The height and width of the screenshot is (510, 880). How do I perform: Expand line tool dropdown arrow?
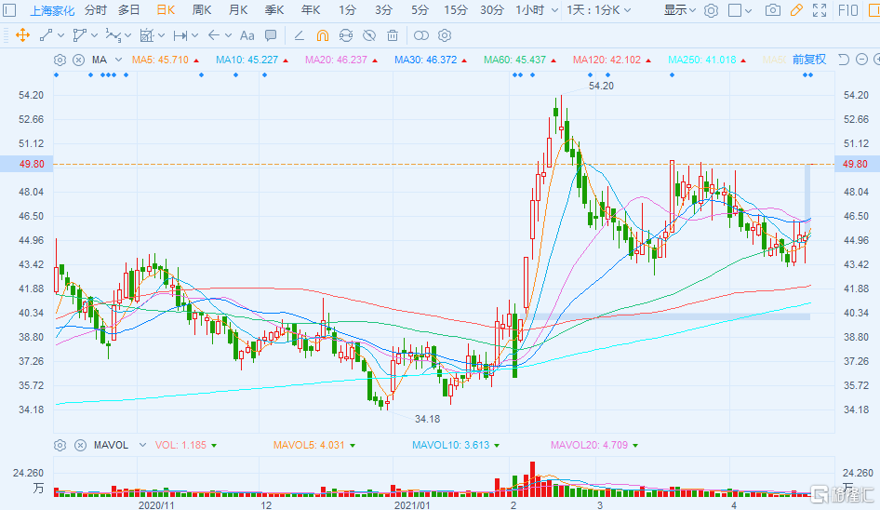point(60,35)
